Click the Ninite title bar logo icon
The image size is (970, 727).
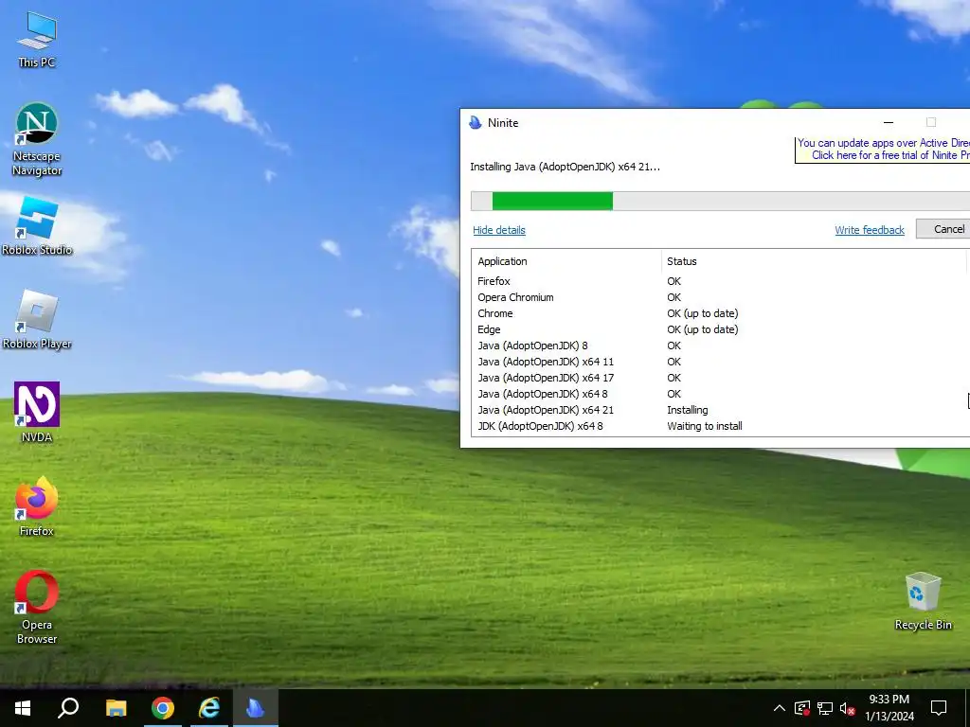476,122
